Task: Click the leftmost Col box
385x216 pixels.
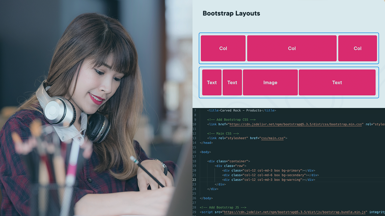Action: tap(223, 48)
